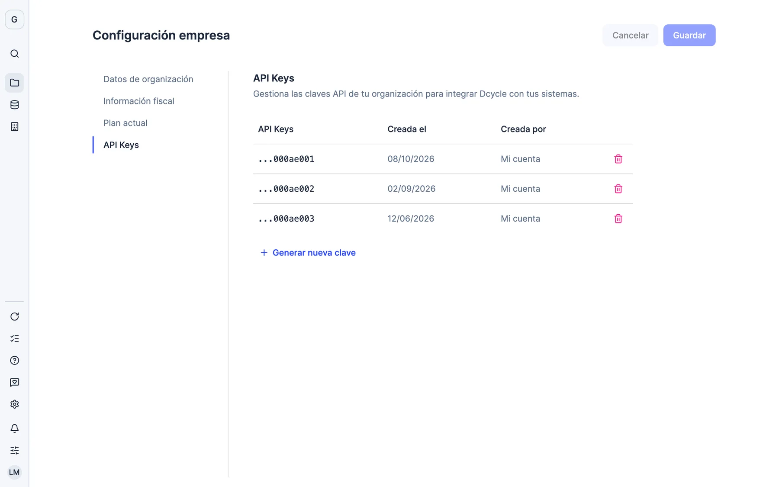Click the Guardar button

pos(689,35)
